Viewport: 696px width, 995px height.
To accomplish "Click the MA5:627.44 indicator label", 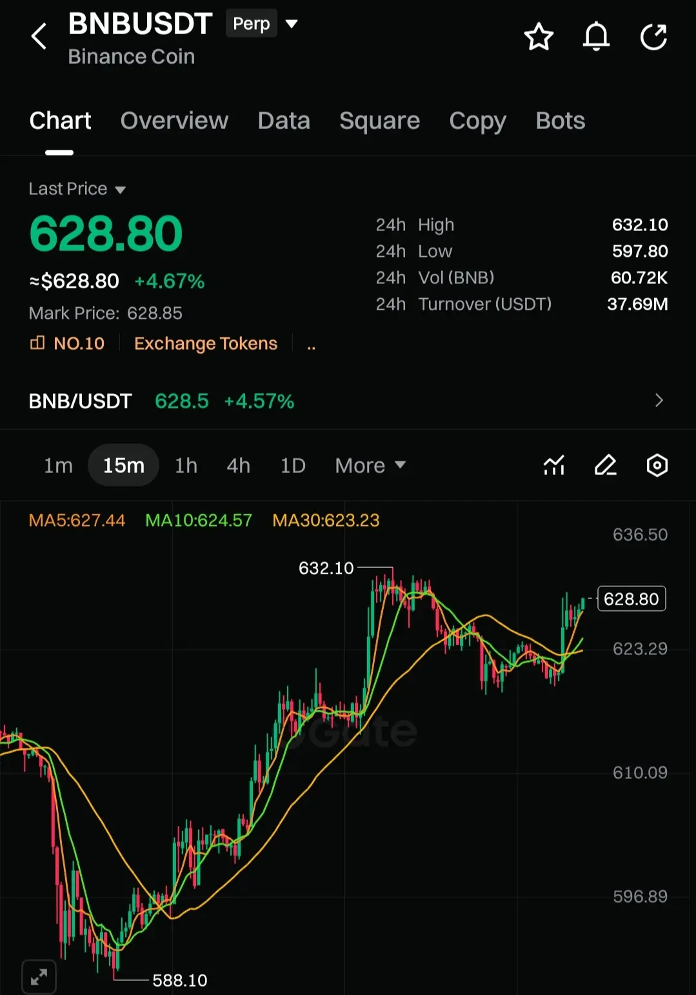I will coord(77,520).
